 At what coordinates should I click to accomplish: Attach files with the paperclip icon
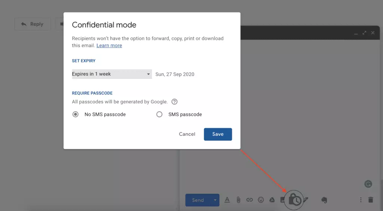(x=238, y=200)
